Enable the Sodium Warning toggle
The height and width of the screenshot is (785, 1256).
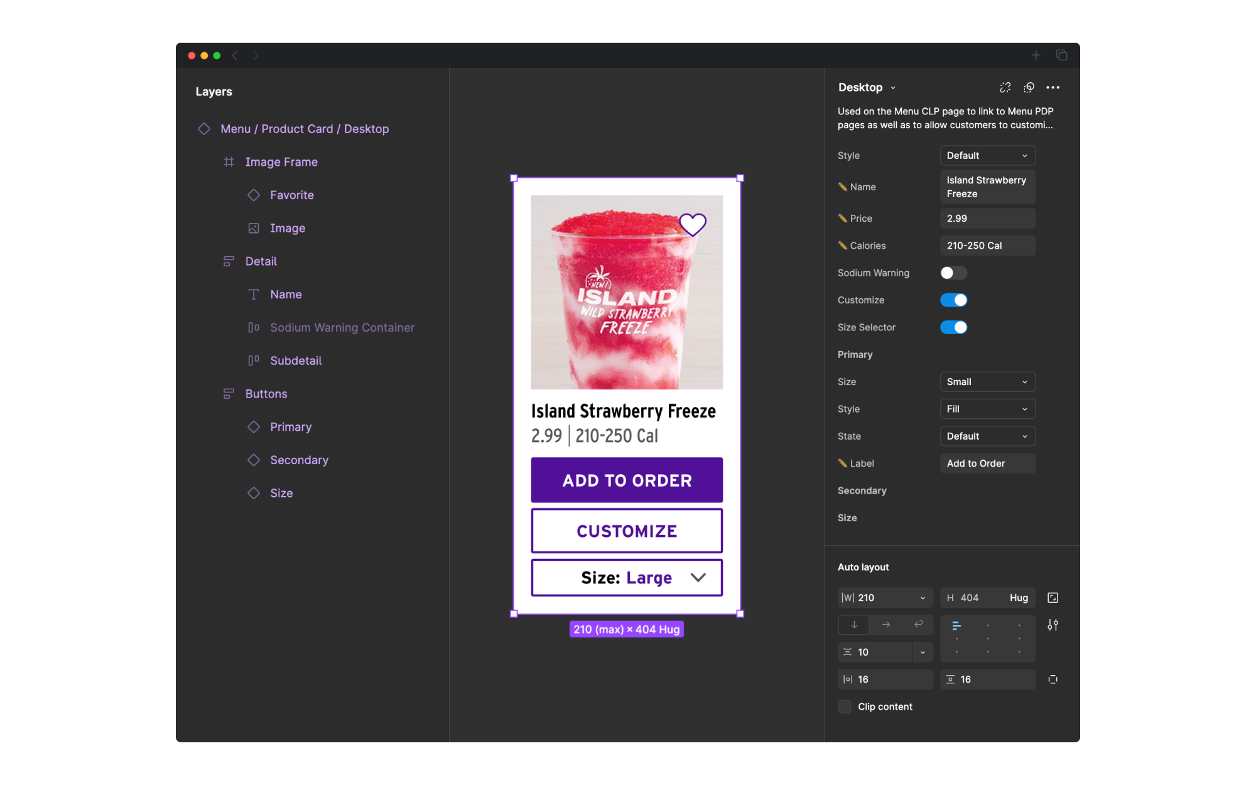coord(953,273)
